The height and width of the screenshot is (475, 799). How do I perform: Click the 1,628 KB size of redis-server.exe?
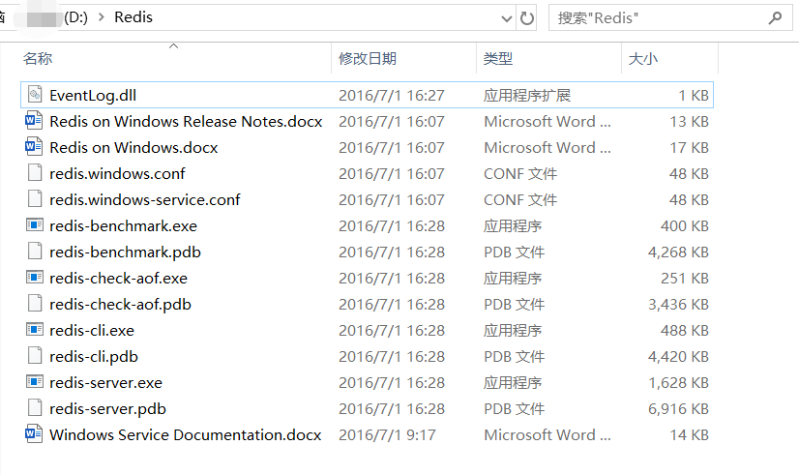[678, 383]
